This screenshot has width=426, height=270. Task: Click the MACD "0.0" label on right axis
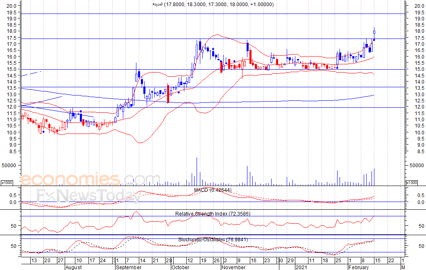click(x=421, y=202)
